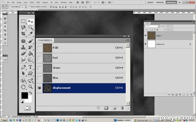Create new channel icon
This screenshot has width=196, height=122.
[x=115, y=108]
